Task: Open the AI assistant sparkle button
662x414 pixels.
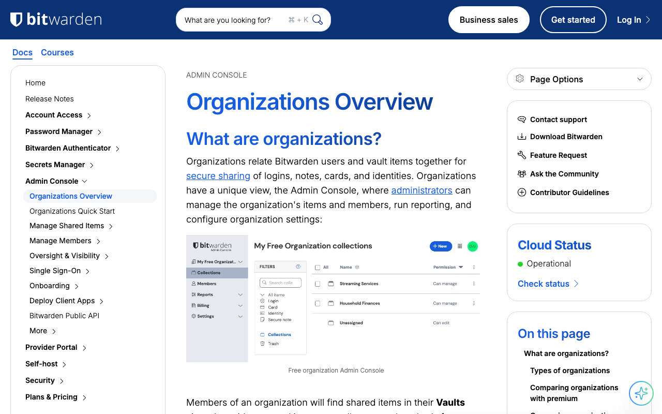Action: pyautogui.click(x=641, y=393)
